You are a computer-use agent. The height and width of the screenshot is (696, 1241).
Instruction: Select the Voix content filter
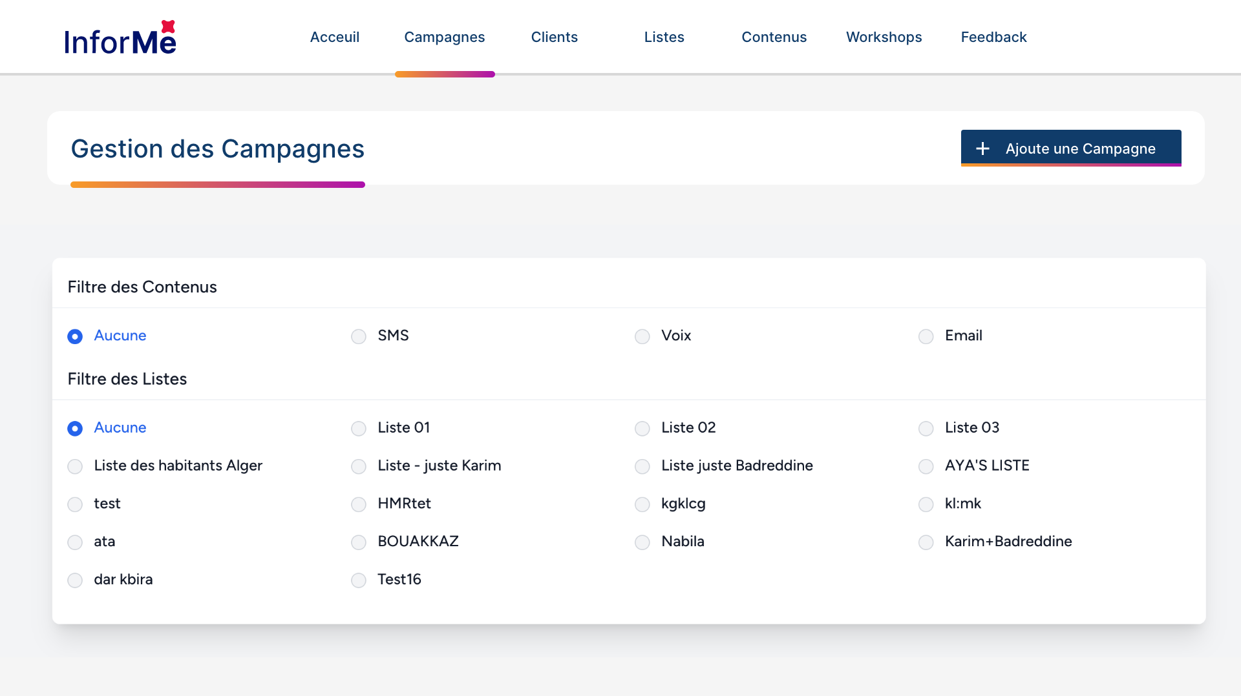[x=642, y=336]
